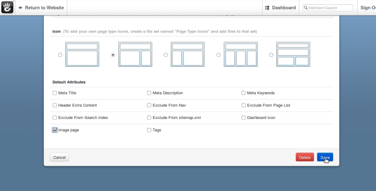Cancel editing the page type
The width and height of the screenshot is (376, 191).
pyautogui.click(x=60, y=157)
